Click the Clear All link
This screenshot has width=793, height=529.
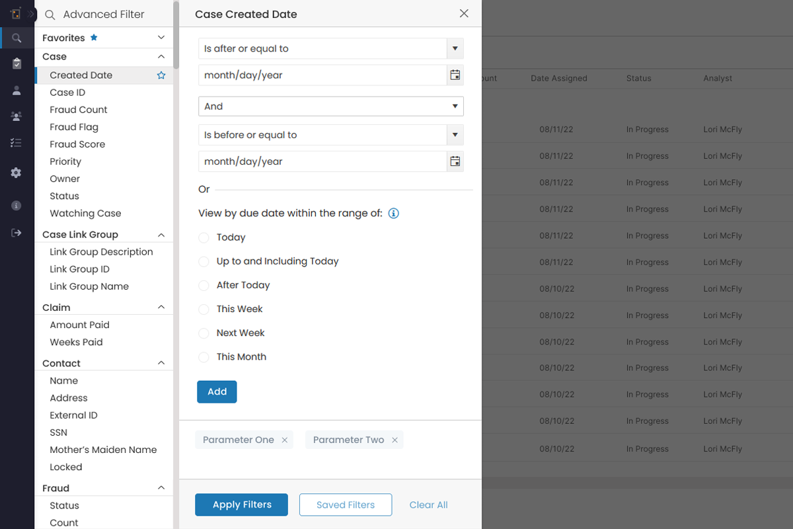[428, 505]
